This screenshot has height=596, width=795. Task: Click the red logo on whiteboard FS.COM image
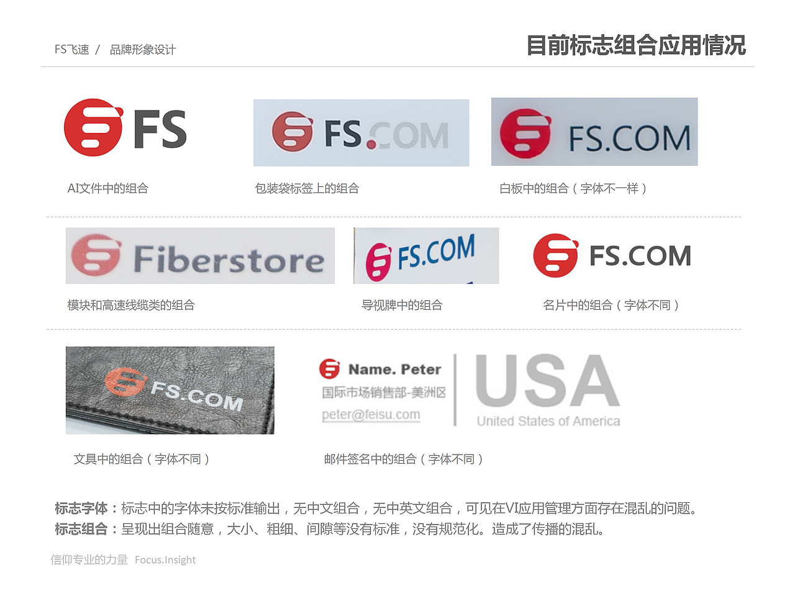tap(525, 133)
